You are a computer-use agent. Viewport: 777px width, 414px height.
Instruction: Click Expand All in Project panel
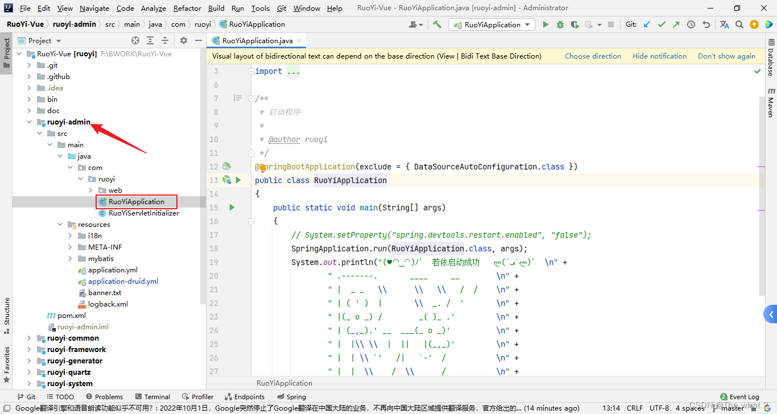pos(150,40)
